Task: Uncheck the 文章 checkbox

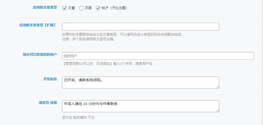Action: [x=64, y=8]
